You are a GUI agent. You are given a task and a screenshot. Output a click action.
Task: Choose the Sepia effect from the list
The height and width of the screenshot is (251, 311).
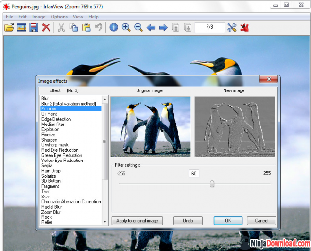[x=47, y=165]
